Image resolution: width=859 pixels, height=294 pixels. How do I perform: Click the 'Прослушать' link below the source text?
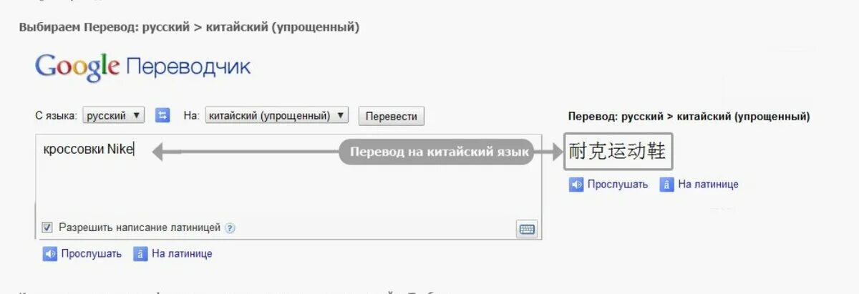click(x=92, y=254)
